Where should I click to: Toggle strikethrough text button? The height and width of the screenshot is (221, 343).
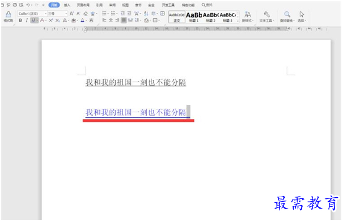pyautogui.click(x=42, y=20)
